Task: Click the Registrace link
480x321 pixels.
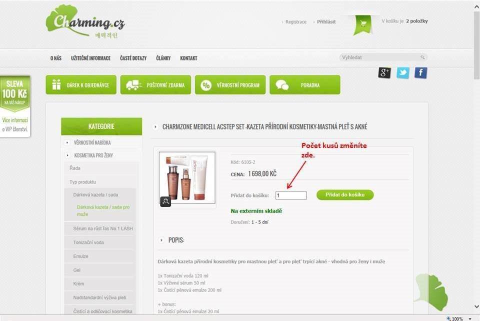Action: pos(295,21)
